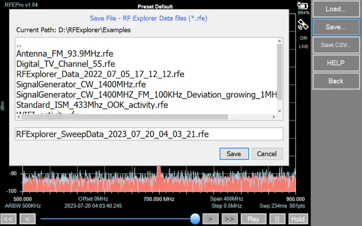Click the Save button in dialog
The image size is (362, 226).
(234, 154)
